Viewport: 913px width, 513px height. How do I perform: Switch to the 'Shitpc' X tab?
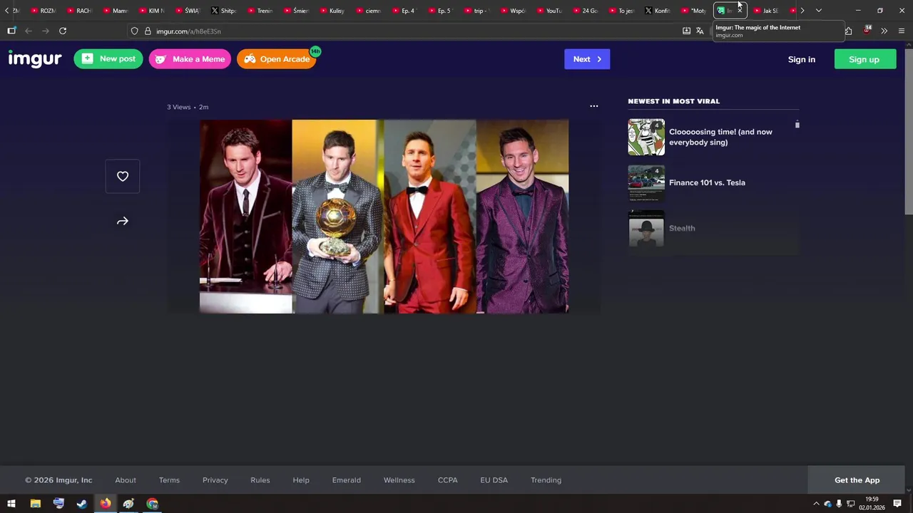(224, 11)
